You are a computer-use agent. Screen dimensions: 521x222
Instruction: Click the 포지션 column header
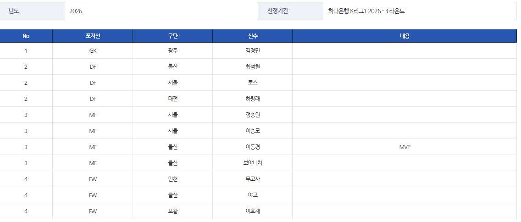coord(93,36)
